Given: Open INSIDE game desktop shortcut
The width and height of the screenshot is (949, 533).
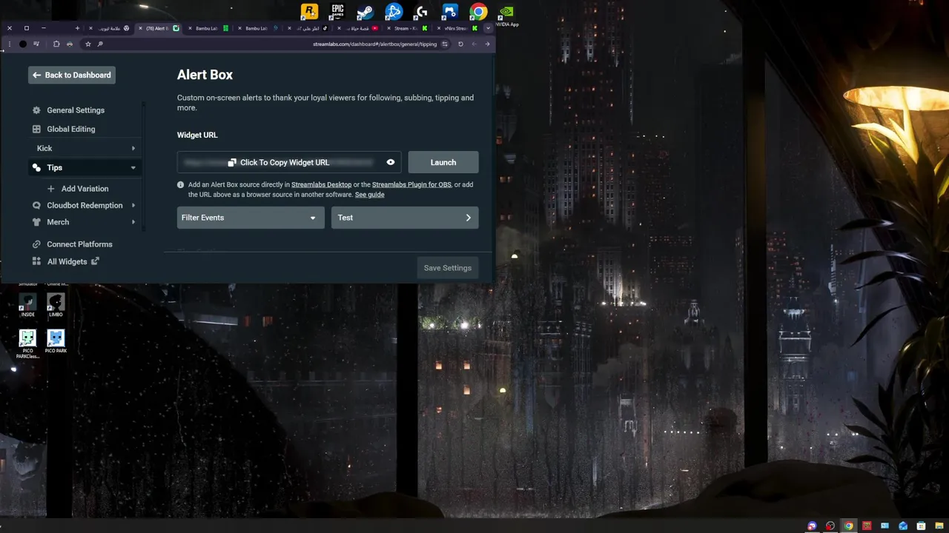Looking at the screenshot, I should click(x=27, y=305).
